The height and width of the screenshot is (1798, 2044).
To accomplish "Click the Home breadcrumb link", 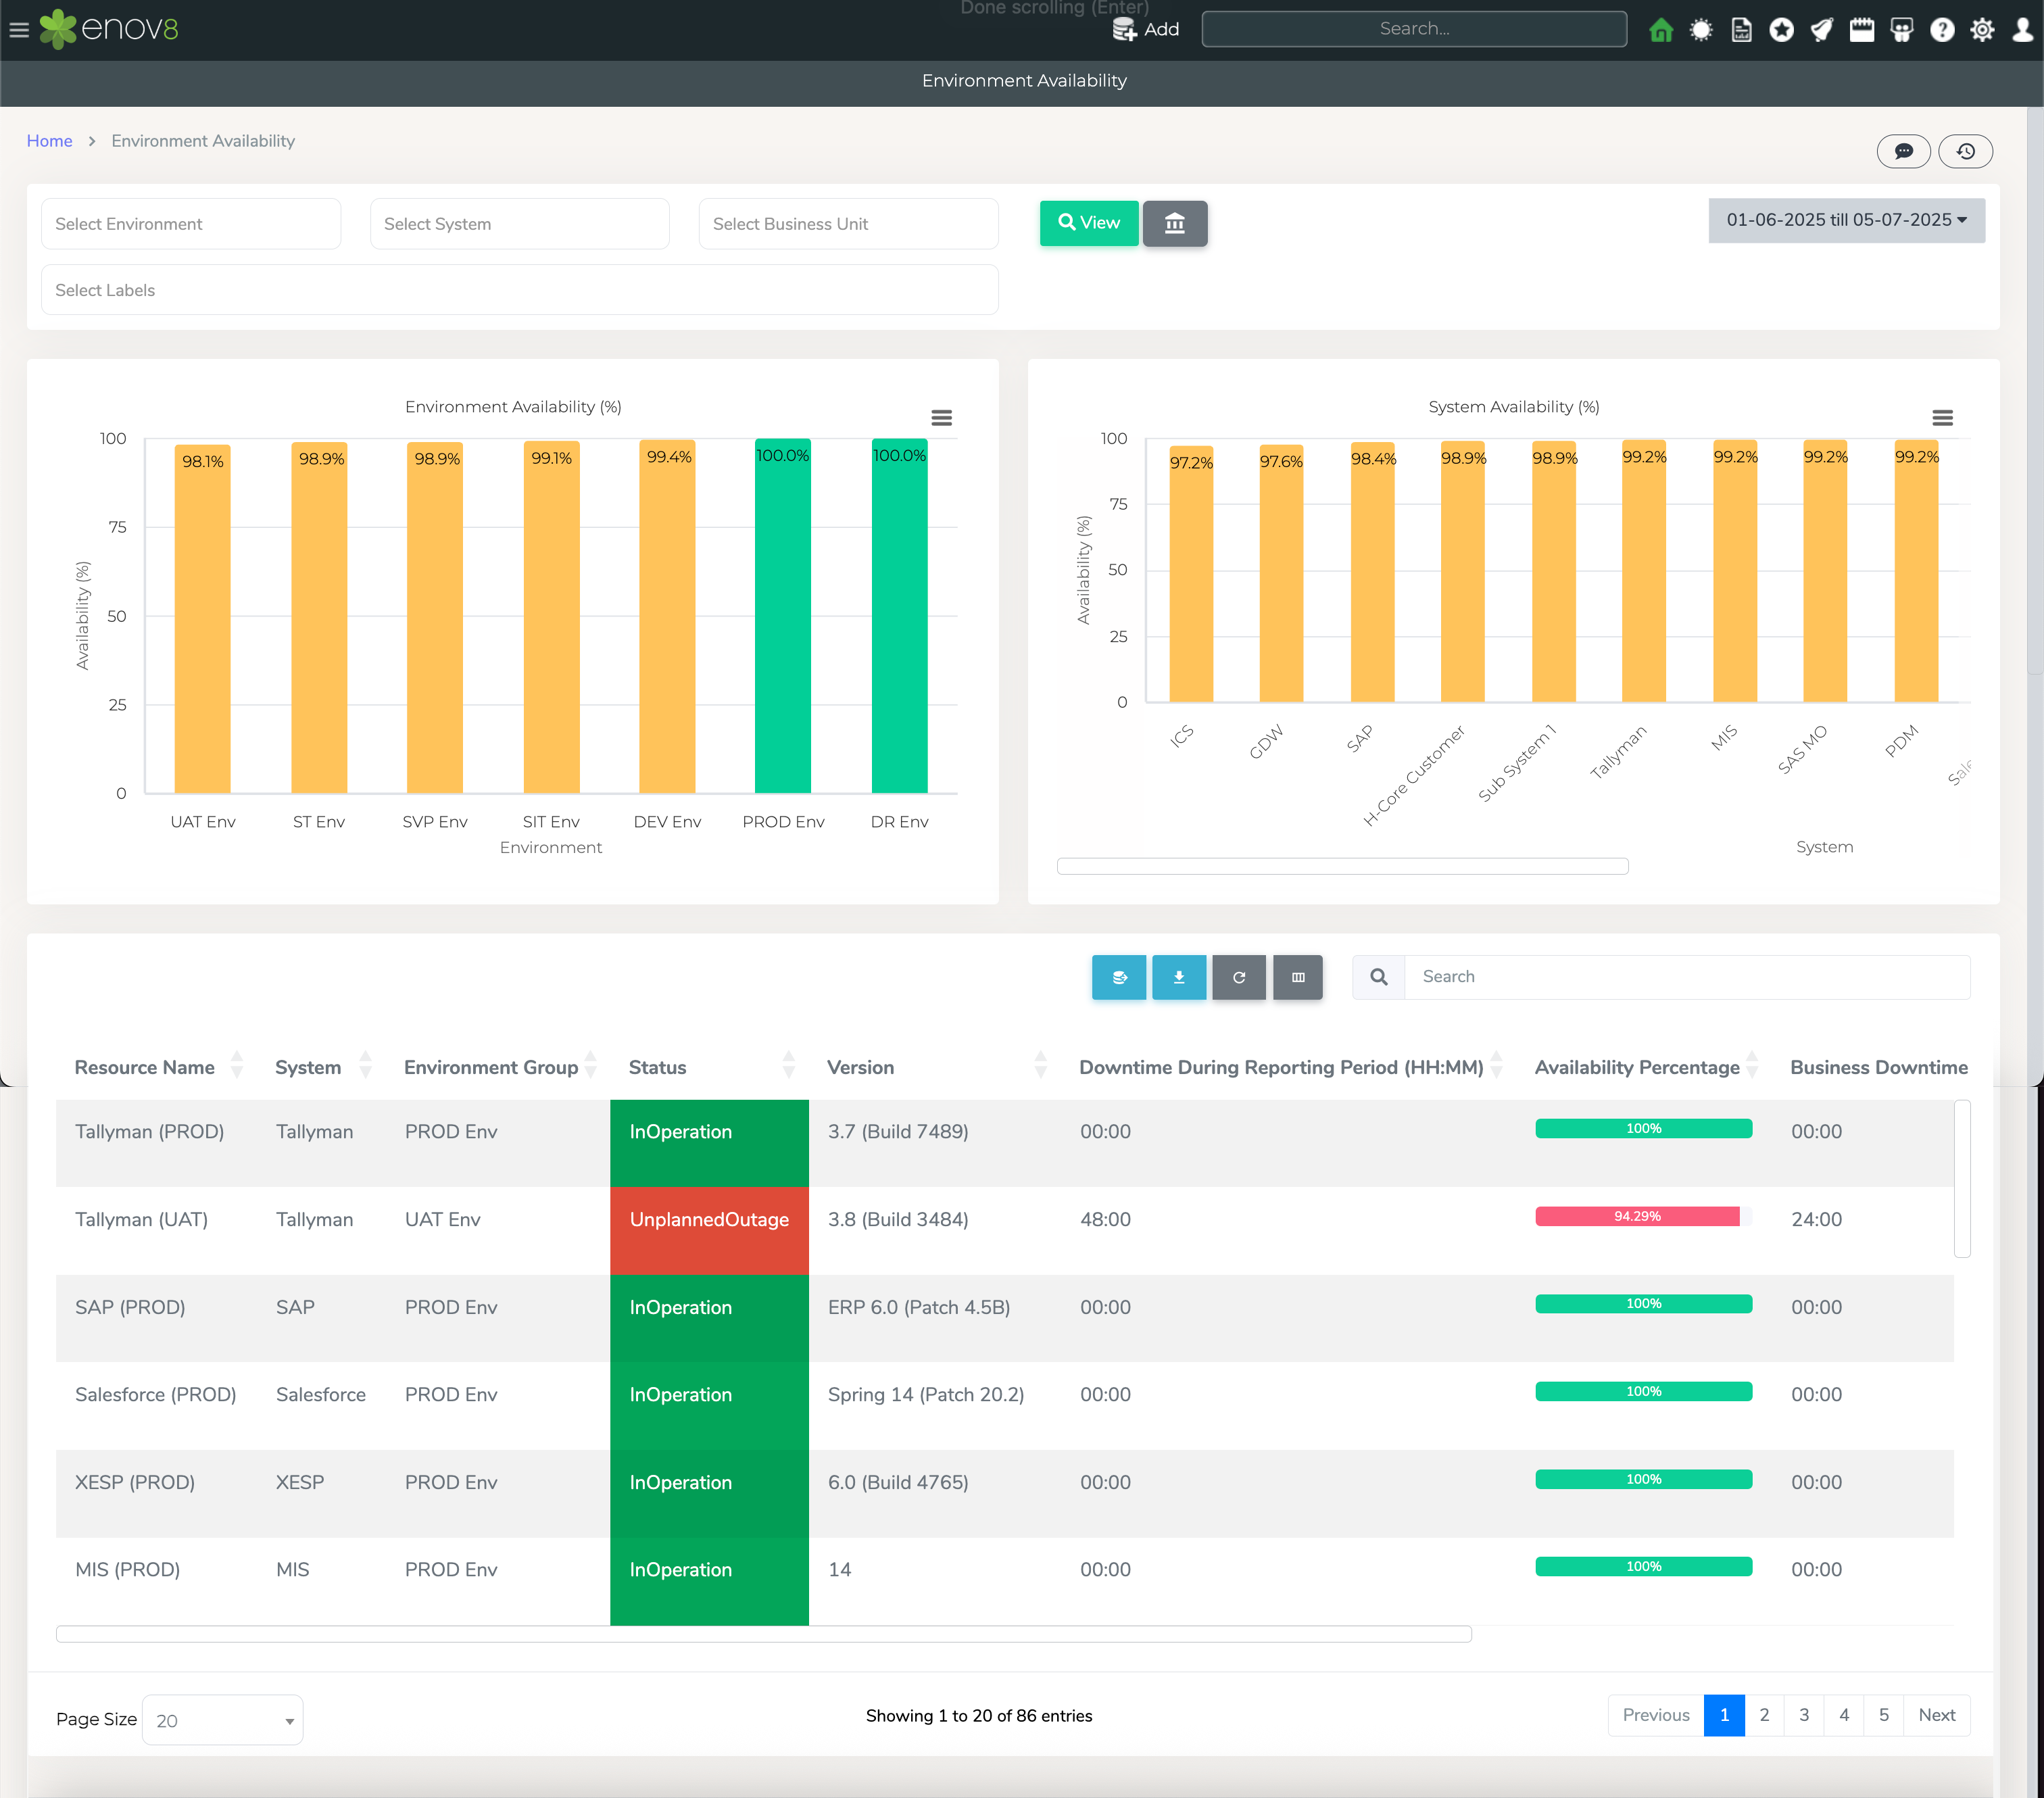I will pos(49,141).
